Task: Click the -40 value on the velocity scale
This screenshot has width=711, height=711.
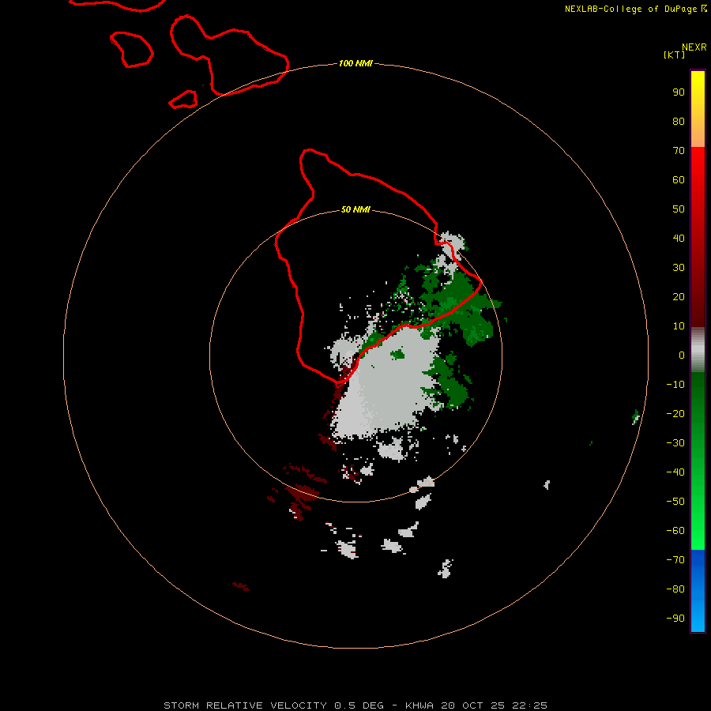Action: [675, 472]
